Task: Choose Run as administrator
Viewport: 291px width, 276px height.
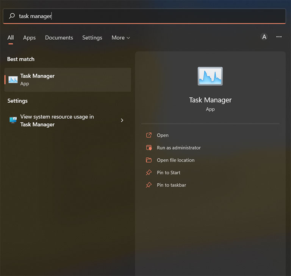Action: pyautogui.click(x=179, y=147)
